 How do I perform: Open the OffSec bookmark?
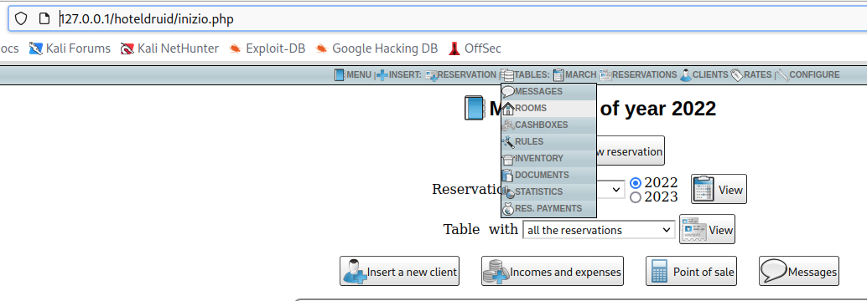[475, 48]
